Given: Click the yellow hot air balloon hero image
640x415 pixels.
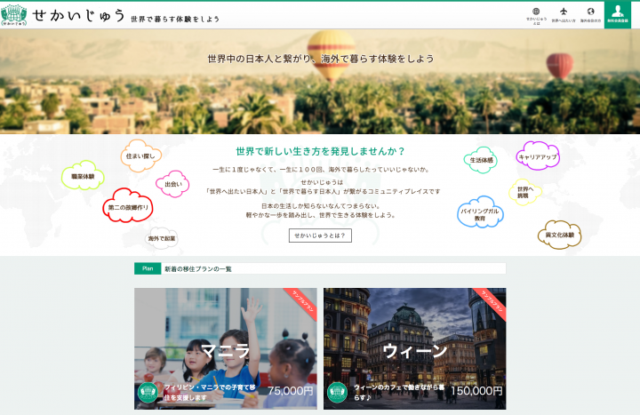Looking at the screenshot, I should click(331, 55).
